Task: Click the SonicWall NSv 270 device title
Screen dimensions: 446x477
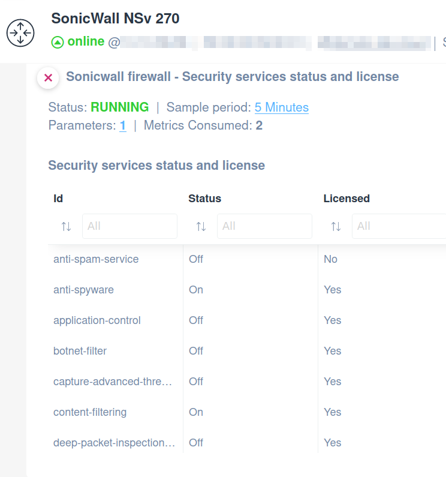Action: tap(115, 18)
